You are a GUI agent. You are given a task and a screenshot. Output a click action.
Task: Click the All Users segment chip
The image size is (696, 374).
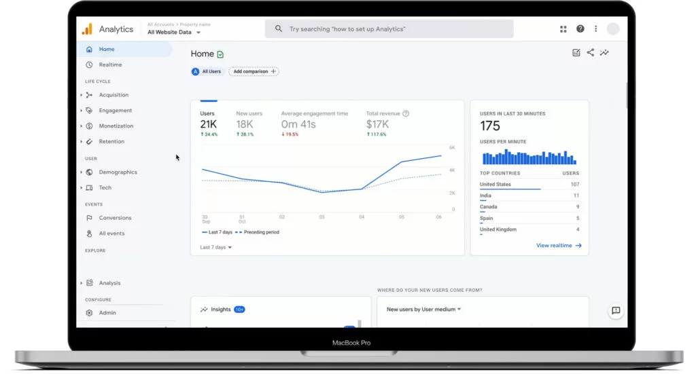pyautogui.click(x=207, y=71)
